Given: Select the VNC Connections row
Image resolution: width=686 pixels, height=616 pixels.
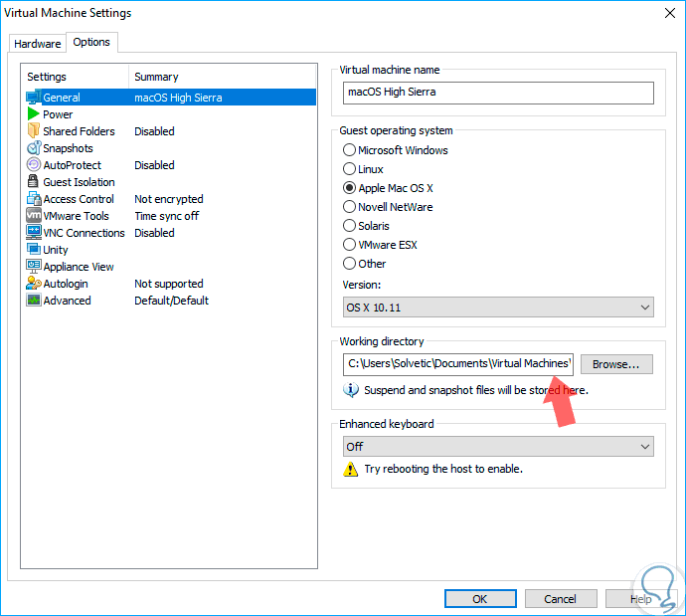Looking at the screenshot, I should [x=171, y=233].
